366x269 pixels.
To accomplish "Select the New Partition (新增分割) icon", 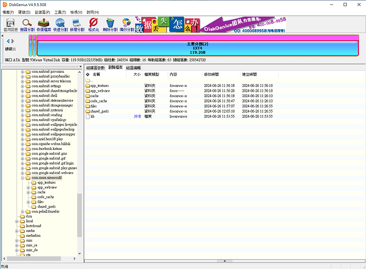I will point(77,24).
